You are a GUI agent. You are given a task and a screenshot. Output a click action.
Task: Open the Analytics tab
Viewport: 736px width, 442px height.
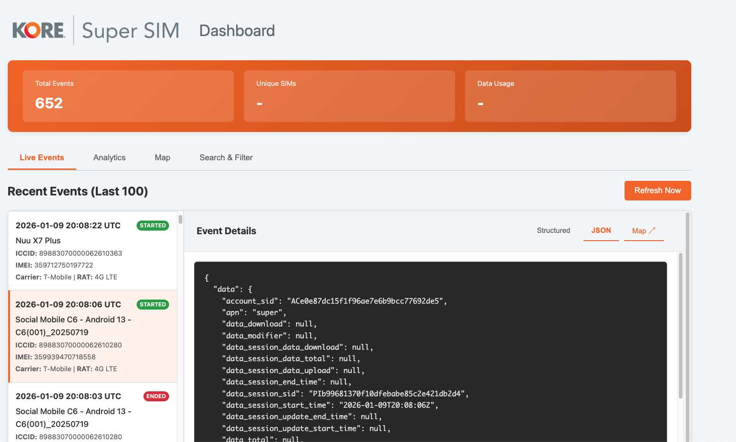[x=109, y=158]
